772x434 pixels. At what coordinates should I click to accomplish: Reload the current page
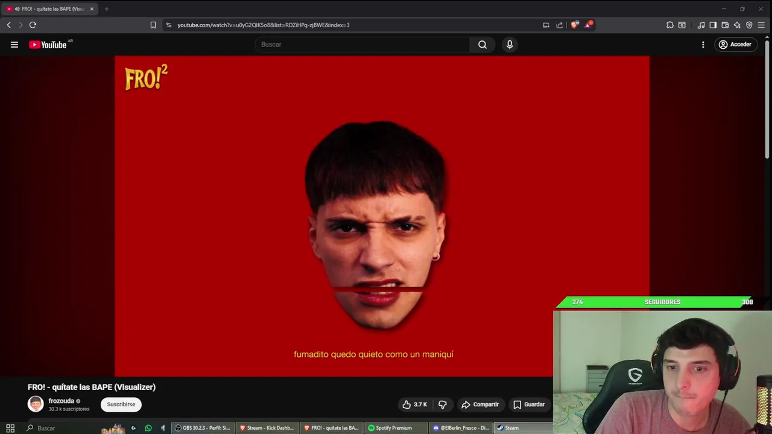tap(33, 25)
